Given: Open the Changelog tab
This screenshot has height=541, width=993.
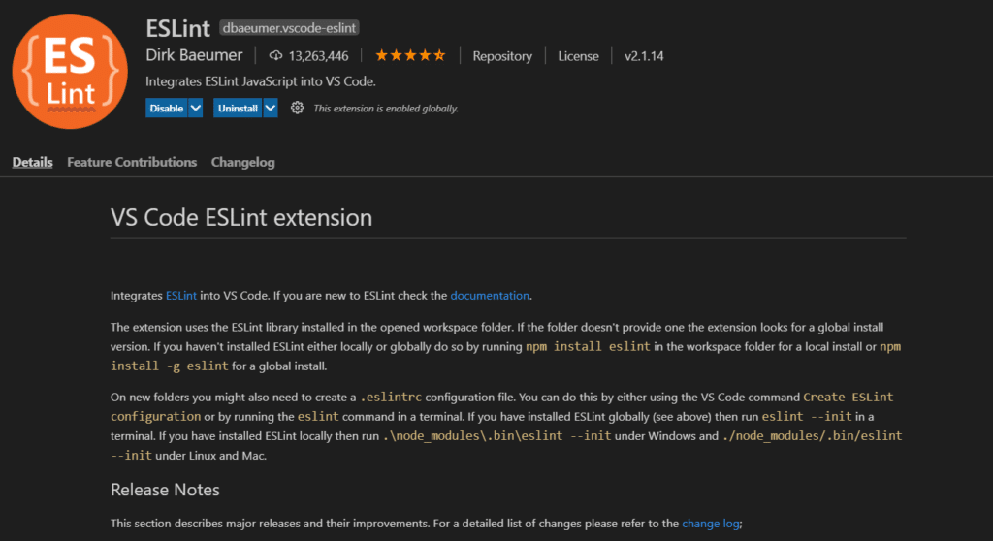Looking at the screenshot, I should tap(243, 162).
